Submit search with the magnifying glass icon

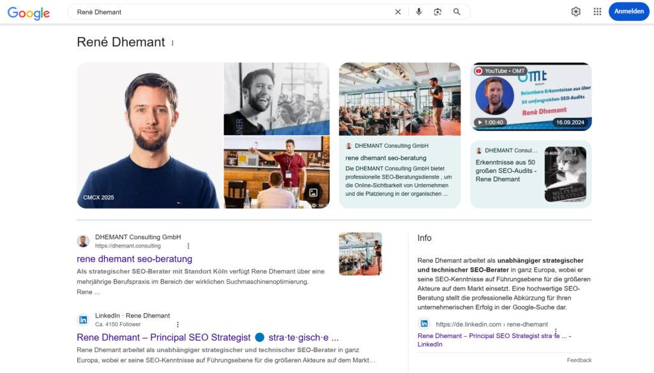tap(457, 12)
